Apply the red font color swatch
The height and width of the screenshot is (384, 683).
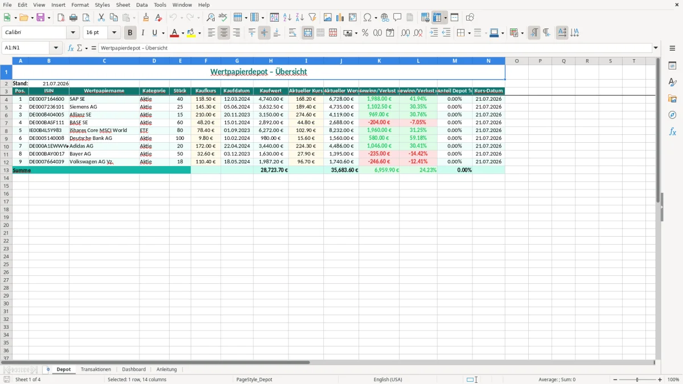pos(175,33)
